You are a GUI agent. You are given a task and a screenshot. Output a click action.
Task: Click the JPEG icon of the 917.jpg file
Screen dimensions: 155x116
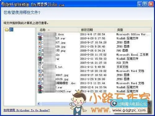pos(40,43)
